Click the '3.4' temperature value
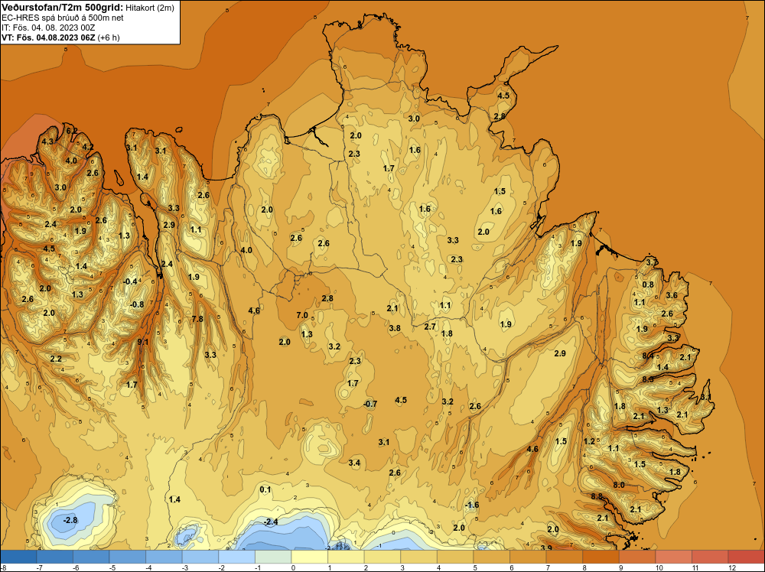The width and height of the screenshot is (765, 572). point(355,463)
